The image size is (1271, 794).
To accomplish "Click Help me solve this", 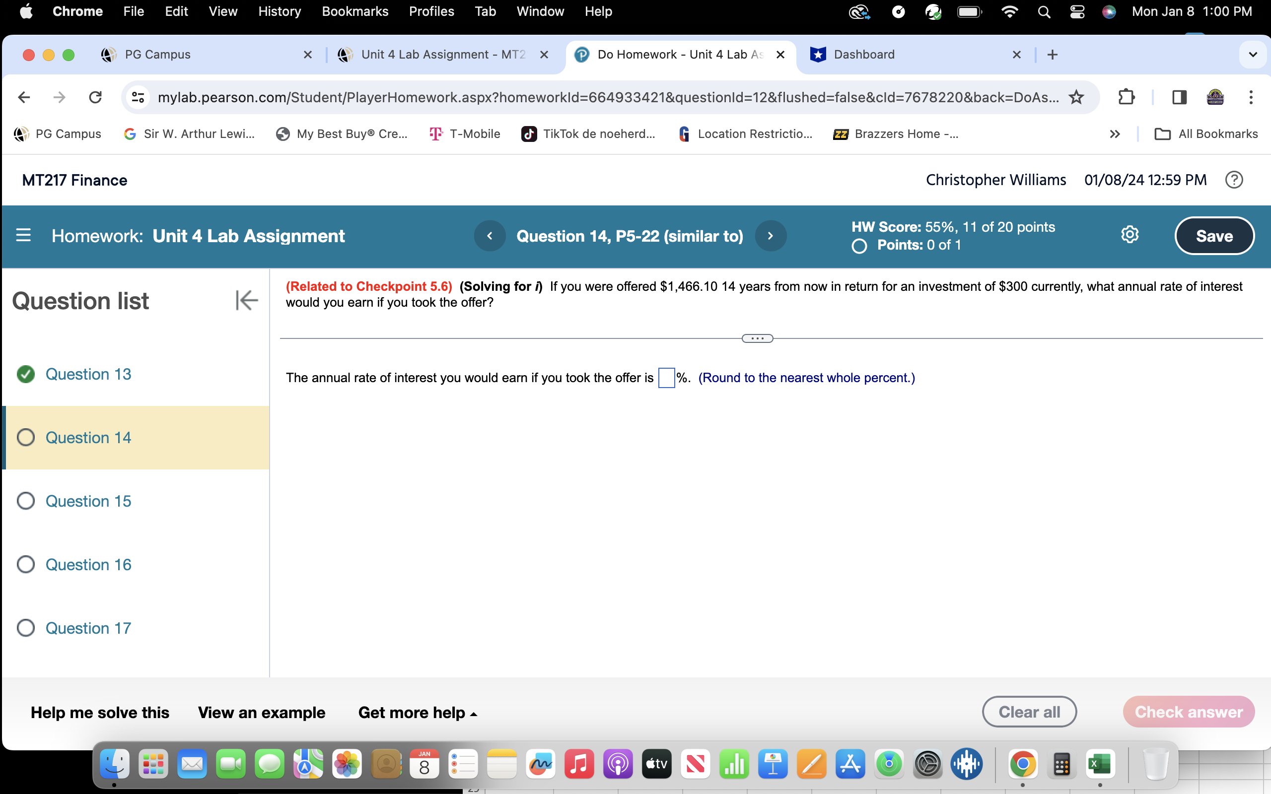I will [100, 712].
